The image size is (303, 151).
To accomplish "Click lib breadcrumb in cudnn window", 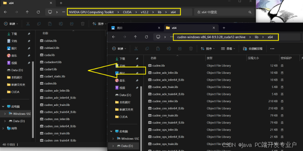I will tap(257, 37).
